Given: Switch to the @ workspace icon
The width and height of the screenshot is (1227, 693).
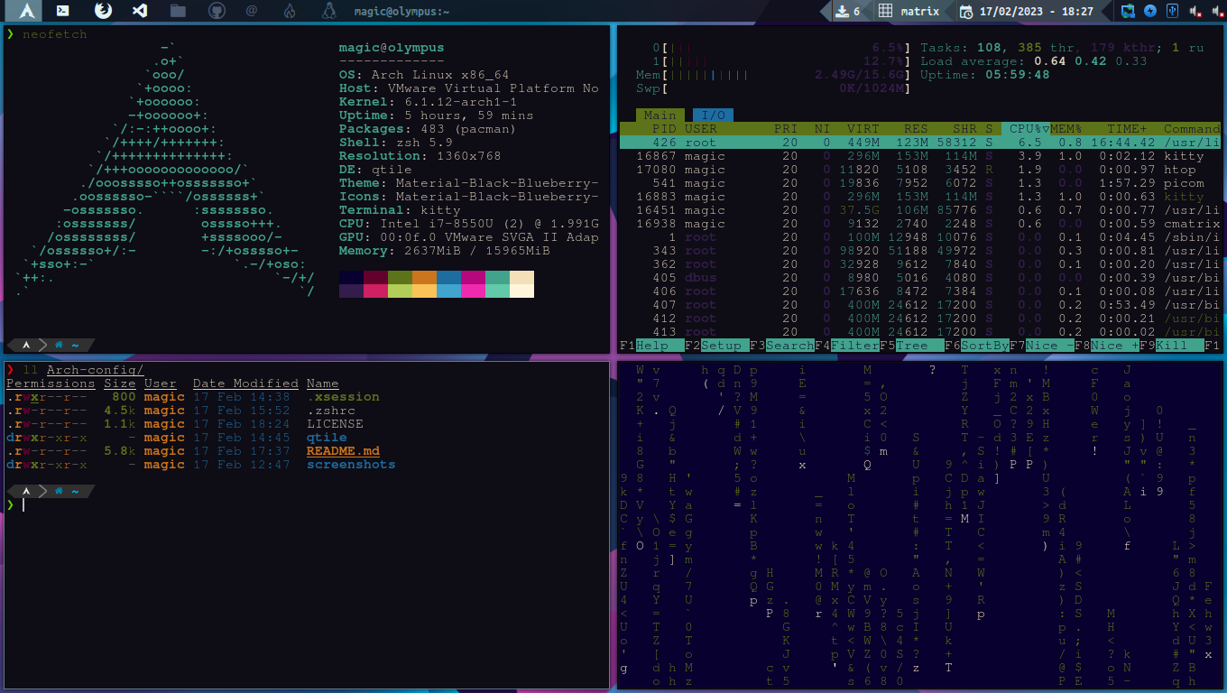Looking at the screenshot, I should pos(253,11).
